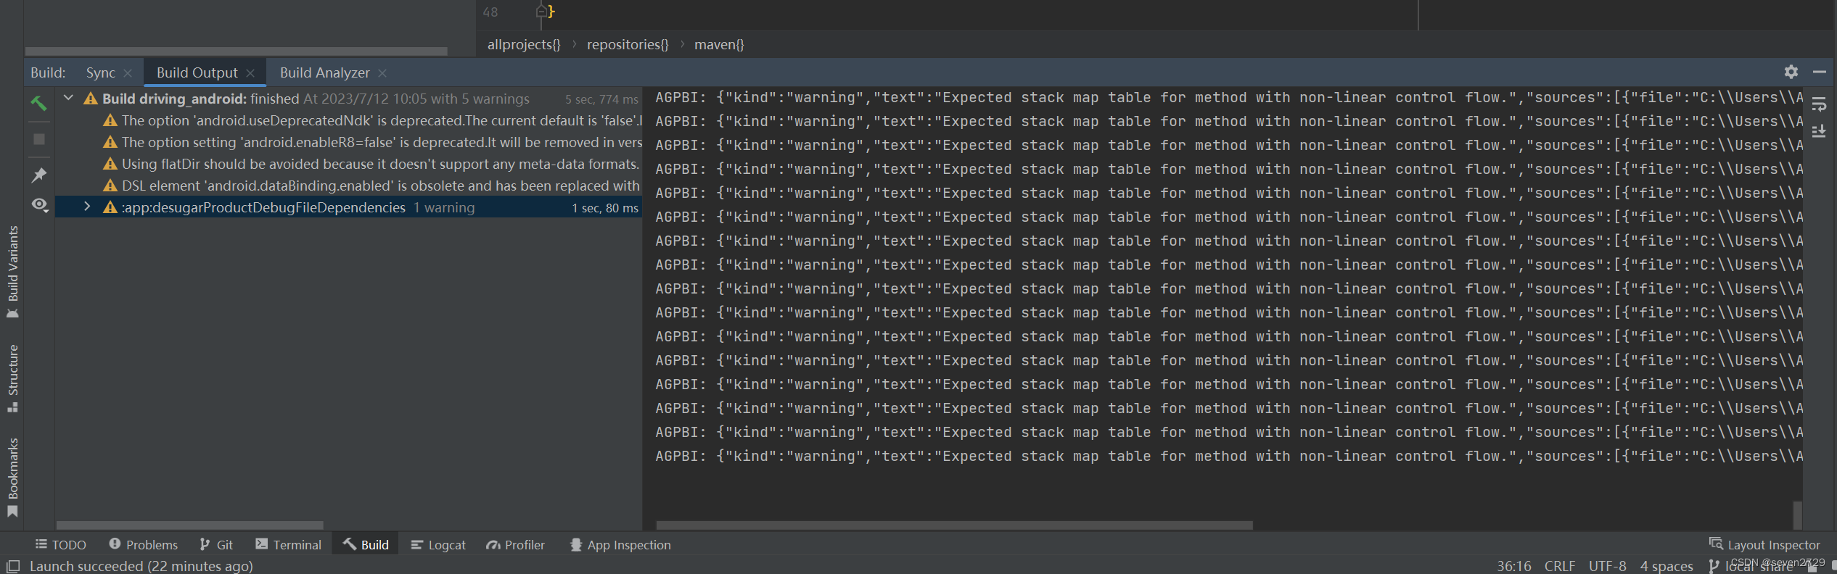
Task: Open App Inspection tool window
Action: [x=620, y=544]
